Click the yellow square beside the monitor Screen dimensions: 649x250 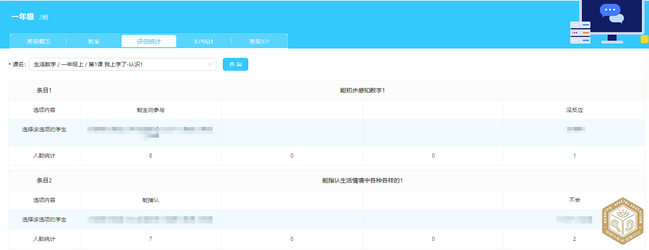coord(644,39)
